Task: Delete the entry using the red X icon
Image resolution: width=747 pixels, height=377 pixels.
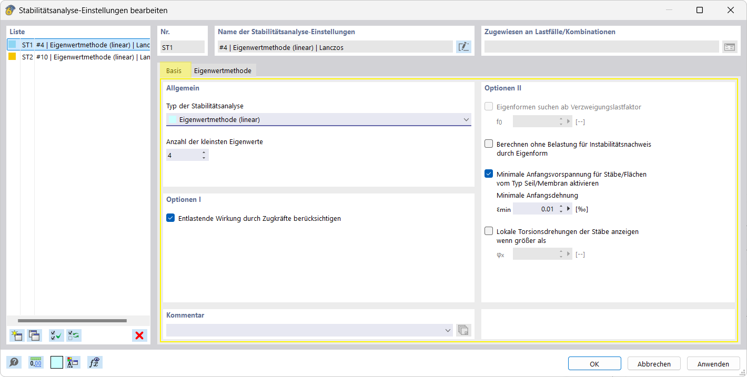Action: pyautogui.click(x=139, y=335)
